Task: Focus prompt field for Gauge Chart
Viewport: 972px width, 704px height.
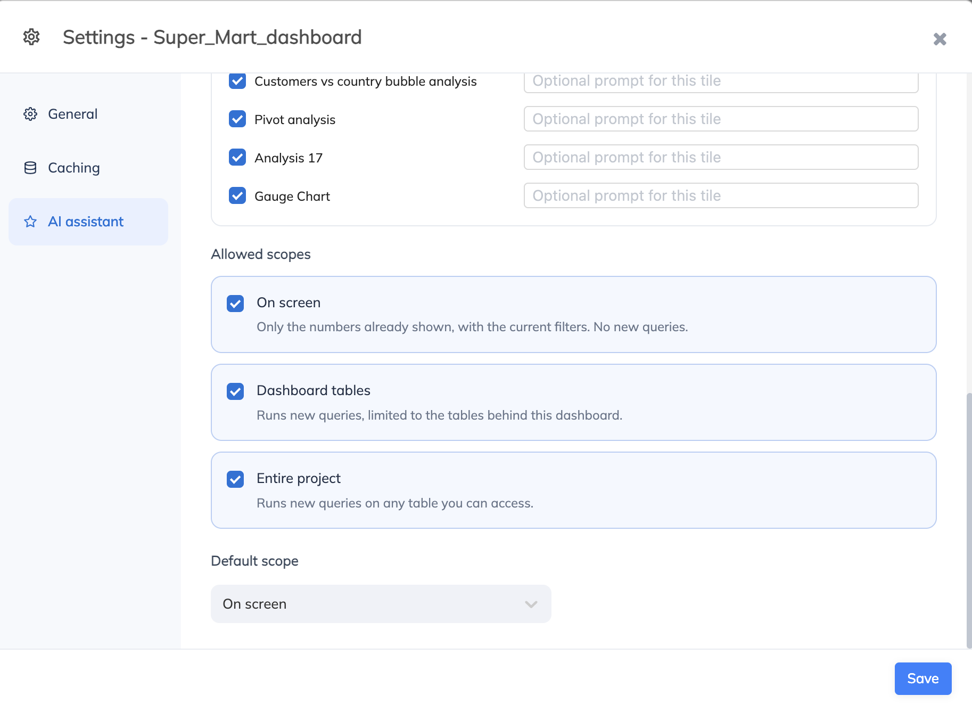Action: [x=721, y=195]
